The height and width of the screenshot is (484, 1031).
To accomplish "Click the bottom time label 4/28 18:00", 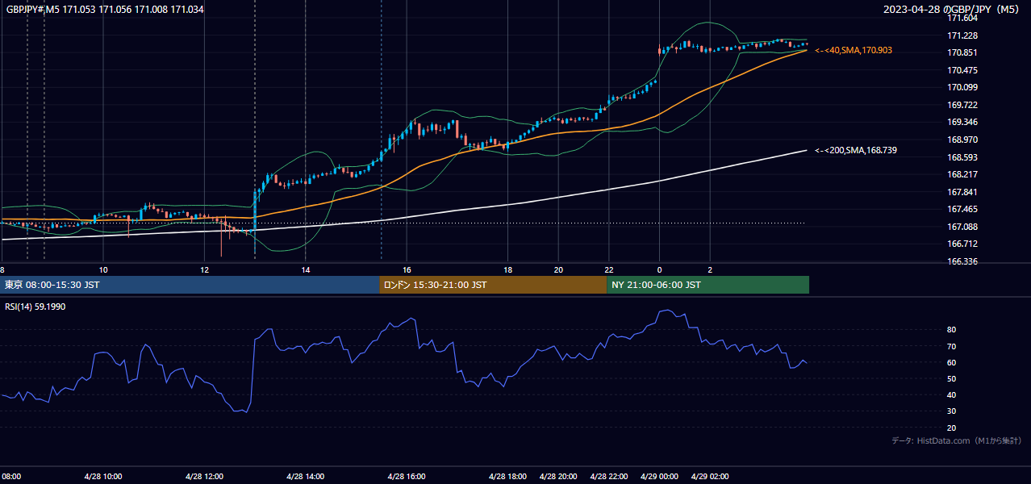I will point(508,477).
